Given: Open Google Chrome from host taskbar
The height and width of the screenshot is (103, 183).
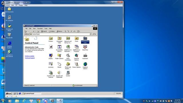Looking at the screenshot, I should coord(38,101).
